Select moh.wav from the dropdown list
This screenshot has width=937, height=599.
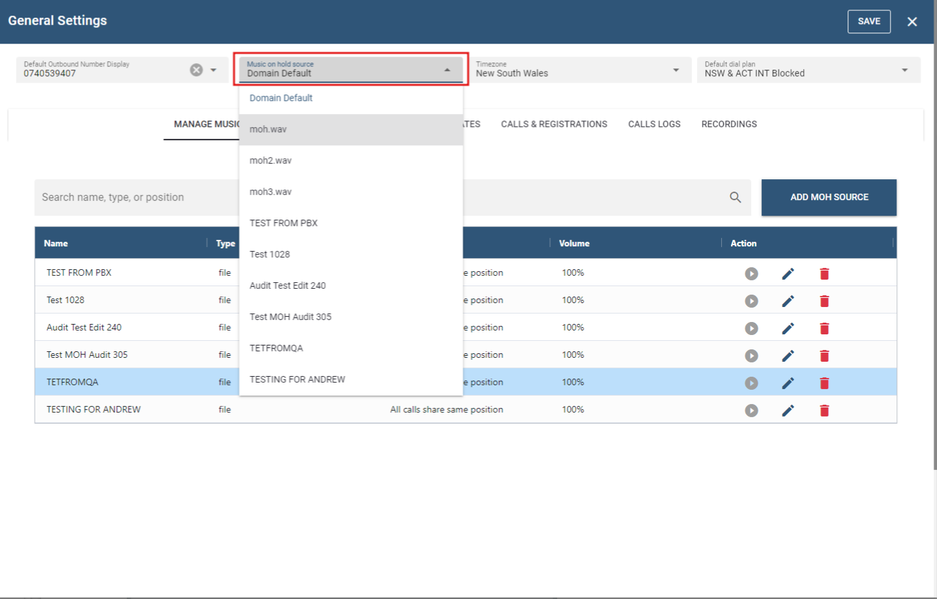pyautogui.click(x=351, y=130)
